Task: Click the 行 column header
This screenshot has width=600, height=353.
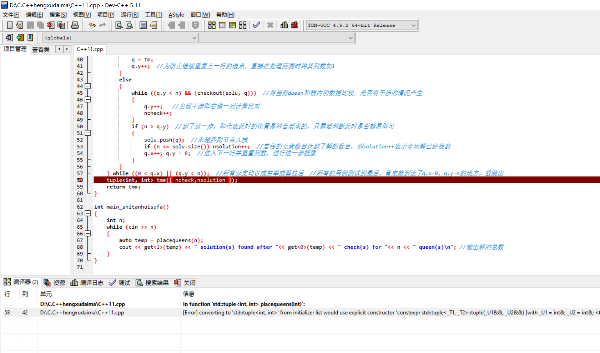Action: pos(10,294)
